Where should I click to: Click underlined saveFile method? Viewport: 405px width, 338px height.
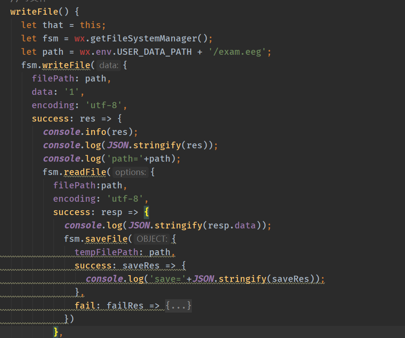106,239
